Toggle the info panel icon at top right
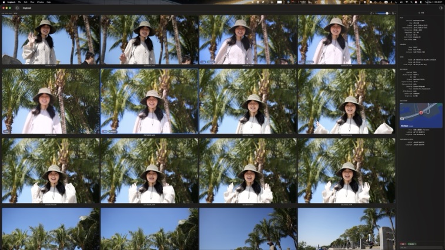Viewport: 445px width, 250px height. pos(441,8)
